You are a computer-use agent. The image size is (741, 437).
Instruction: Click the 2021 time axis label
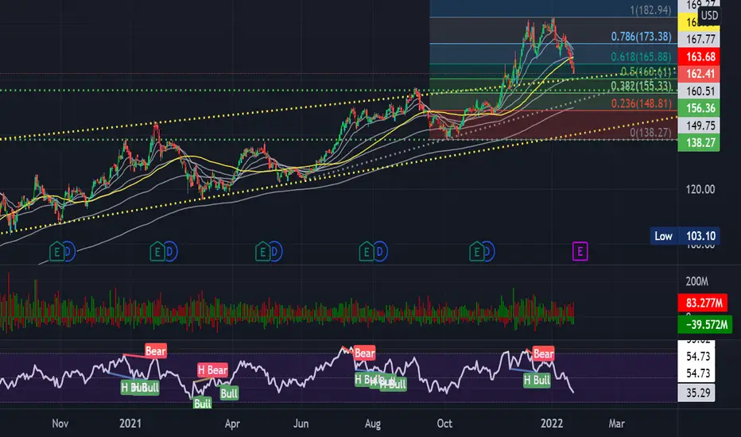click(x=130, y=423)
